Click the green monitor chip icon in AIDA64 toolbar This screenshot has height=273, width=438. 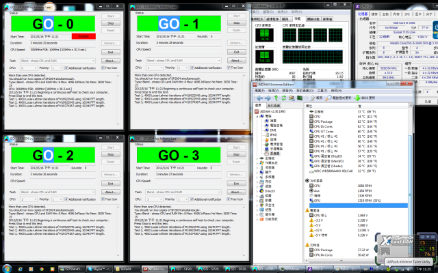coord(300,98)
